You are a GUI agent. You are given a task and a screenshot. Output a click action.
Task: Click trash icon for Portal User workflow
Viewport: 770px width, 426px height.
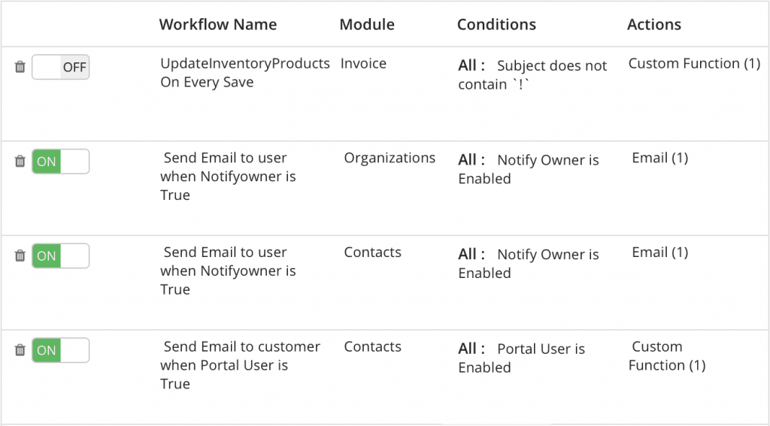pos(20,350)
